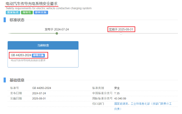Select the title 电动汽车传导充电系统安全要求

click(x=32, y=4)
